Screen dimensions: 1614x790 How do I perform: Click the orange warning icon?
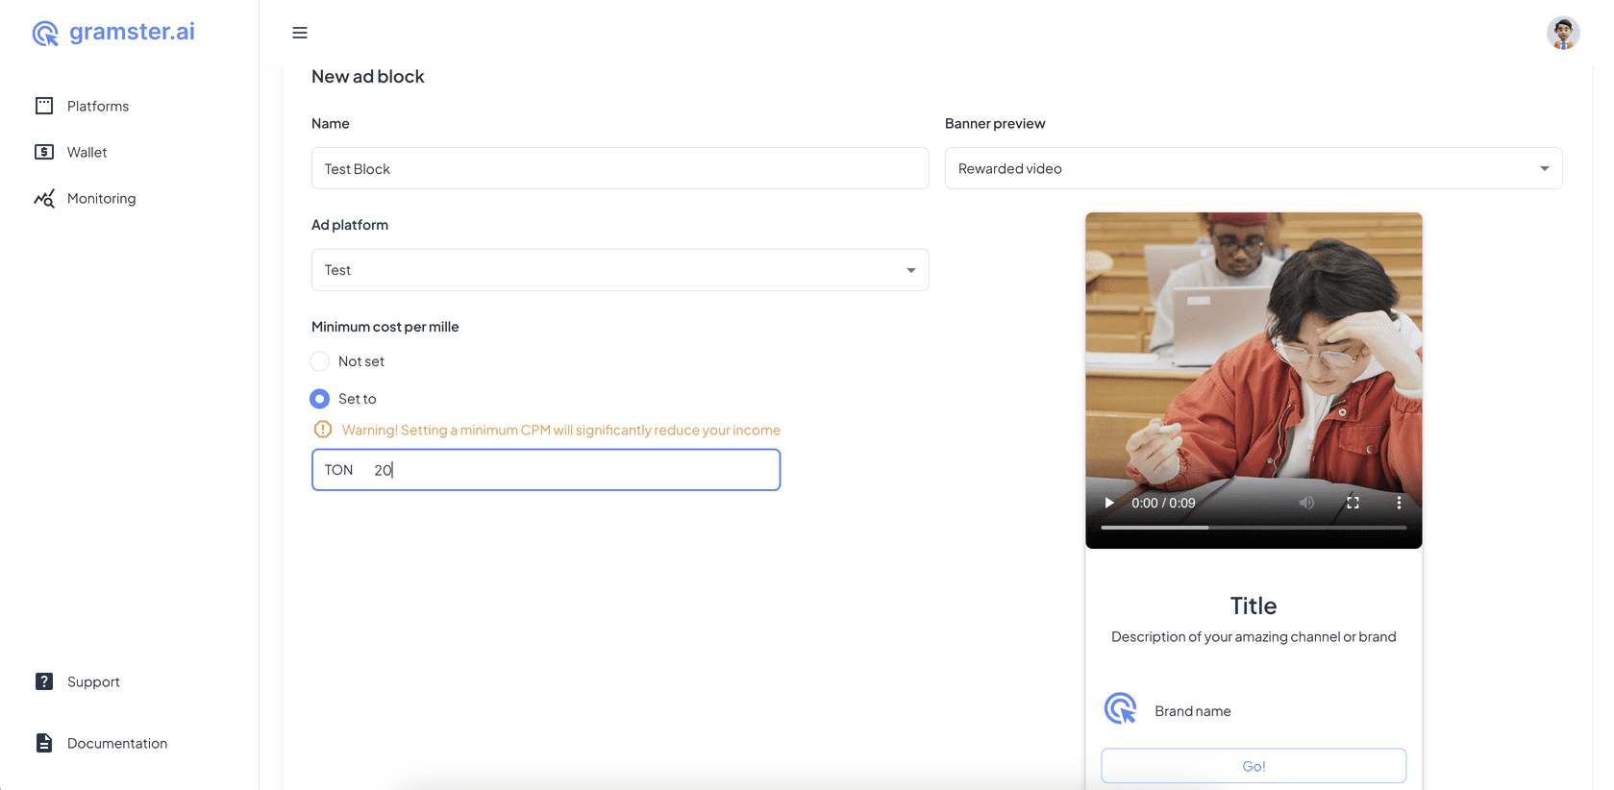pyautogui.click(x=323, y=430)
